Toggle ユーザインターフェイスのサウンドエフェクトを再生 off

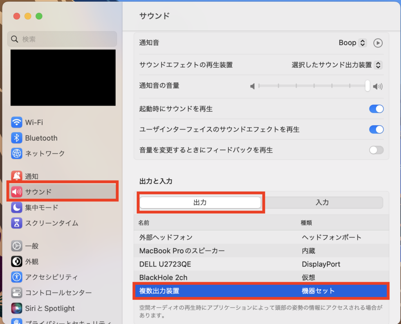coord(376,130)
